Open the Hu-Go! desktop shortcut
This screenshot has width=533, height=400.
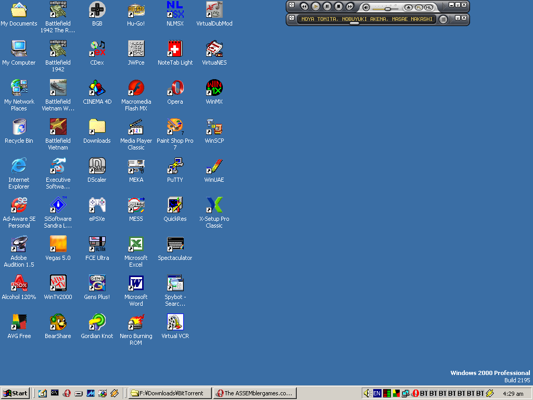(x=136, y=14)
